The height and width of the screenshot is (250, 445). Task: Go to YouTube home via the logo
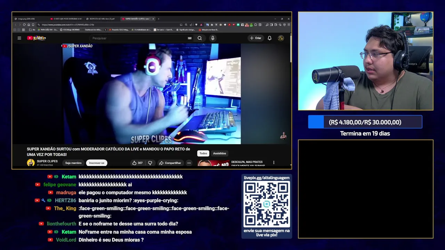pos(37,38)
